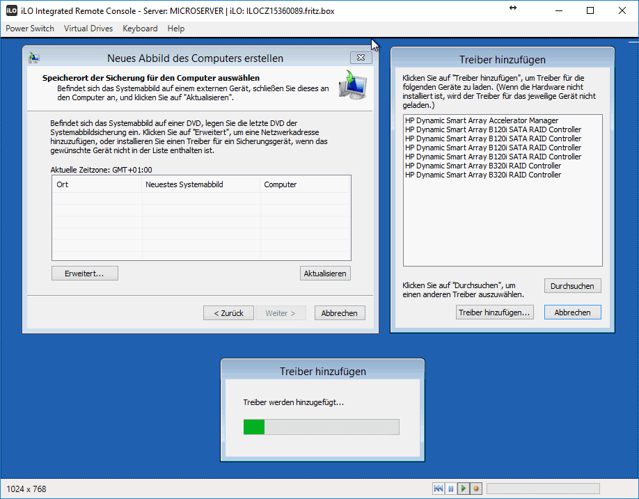
Task: Open the Virtual Drives menu
Action: (x=88, y=29)
